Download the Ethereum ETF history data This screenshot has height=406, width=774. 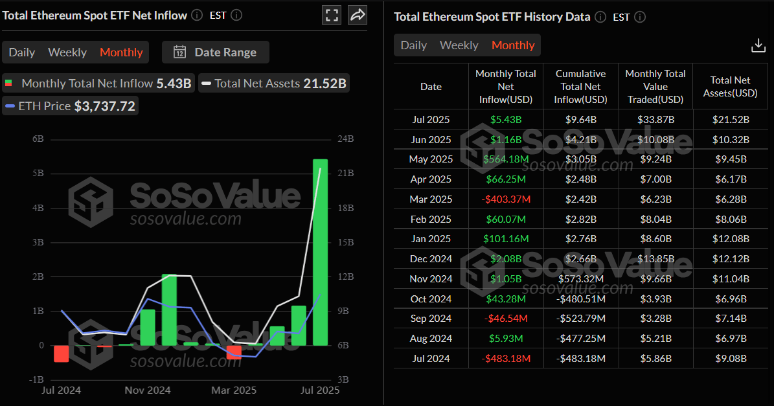[758, 45]
